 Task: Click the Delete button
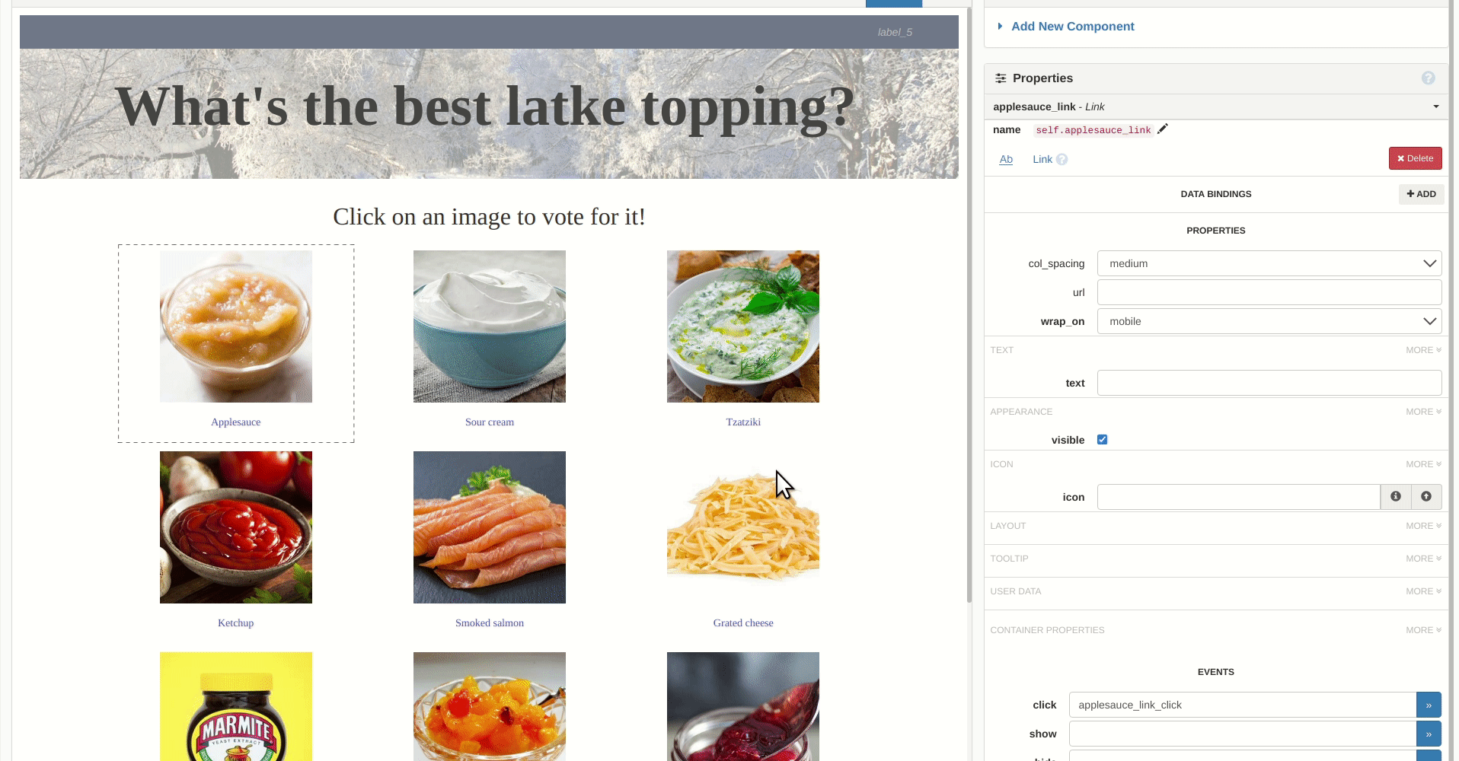(x=1415, y=158)
